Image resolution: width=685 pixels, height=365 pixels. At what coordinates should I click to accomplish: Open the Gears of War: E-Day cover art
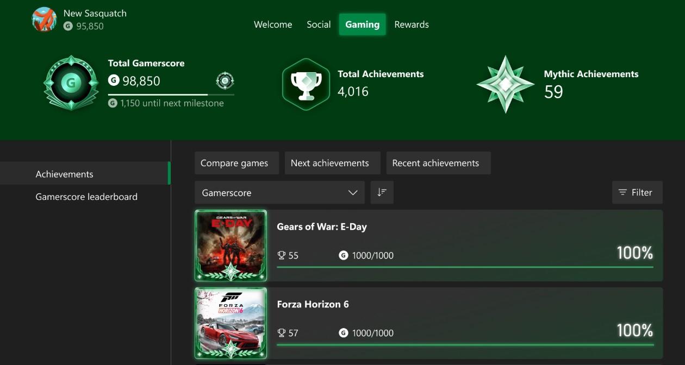[231, 246]
